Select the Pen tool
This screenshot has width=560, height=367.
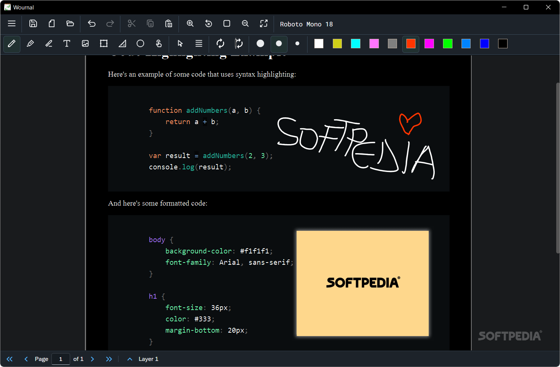[12, 44]
